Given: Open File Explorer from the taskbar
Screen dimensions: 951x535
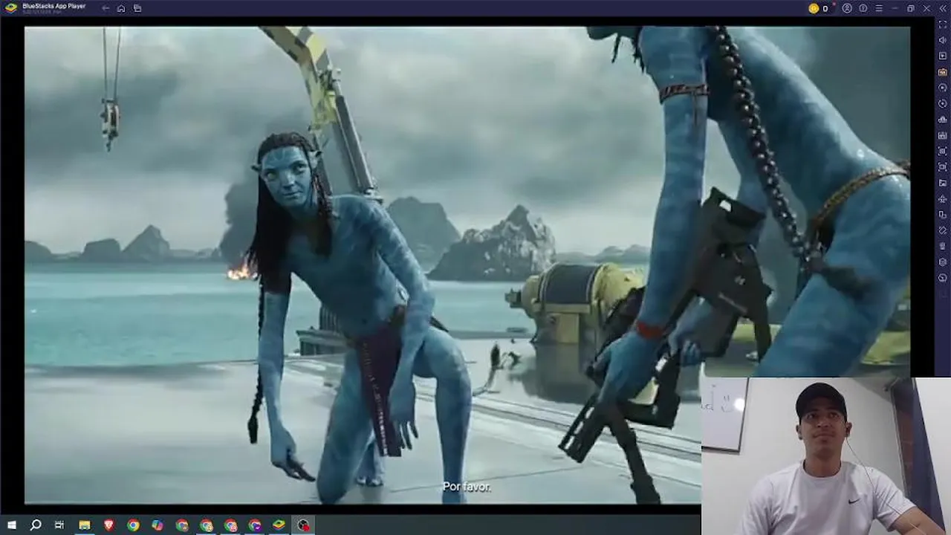Looking at the screenshot, I should tap(85, 525).
